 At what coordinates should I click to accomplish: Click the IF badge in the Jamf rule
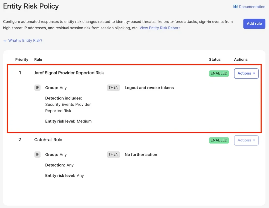[37, 88]
